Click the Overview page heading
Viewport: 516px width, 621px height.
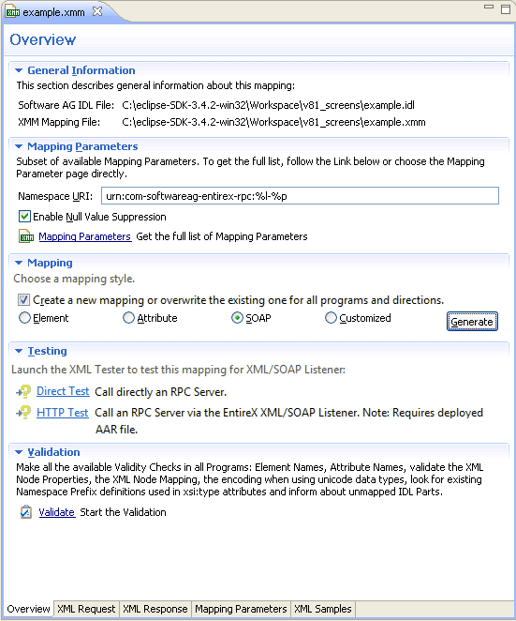pos(43,39)
